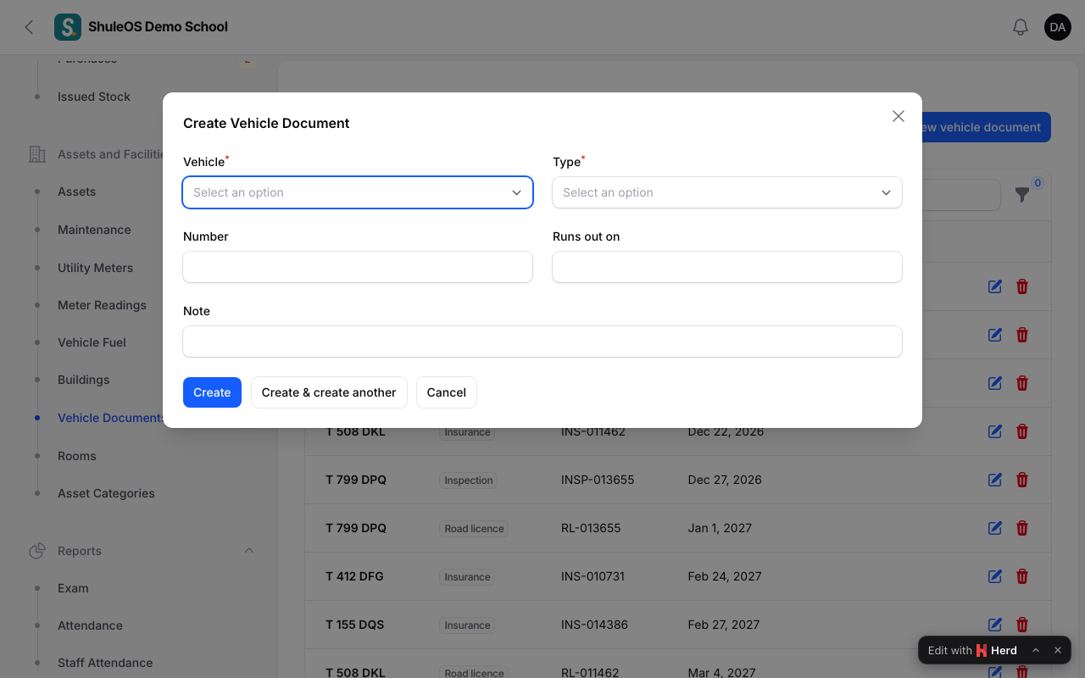
Task: Edit the INS-010731 insurance row
Action: (995, 576)
